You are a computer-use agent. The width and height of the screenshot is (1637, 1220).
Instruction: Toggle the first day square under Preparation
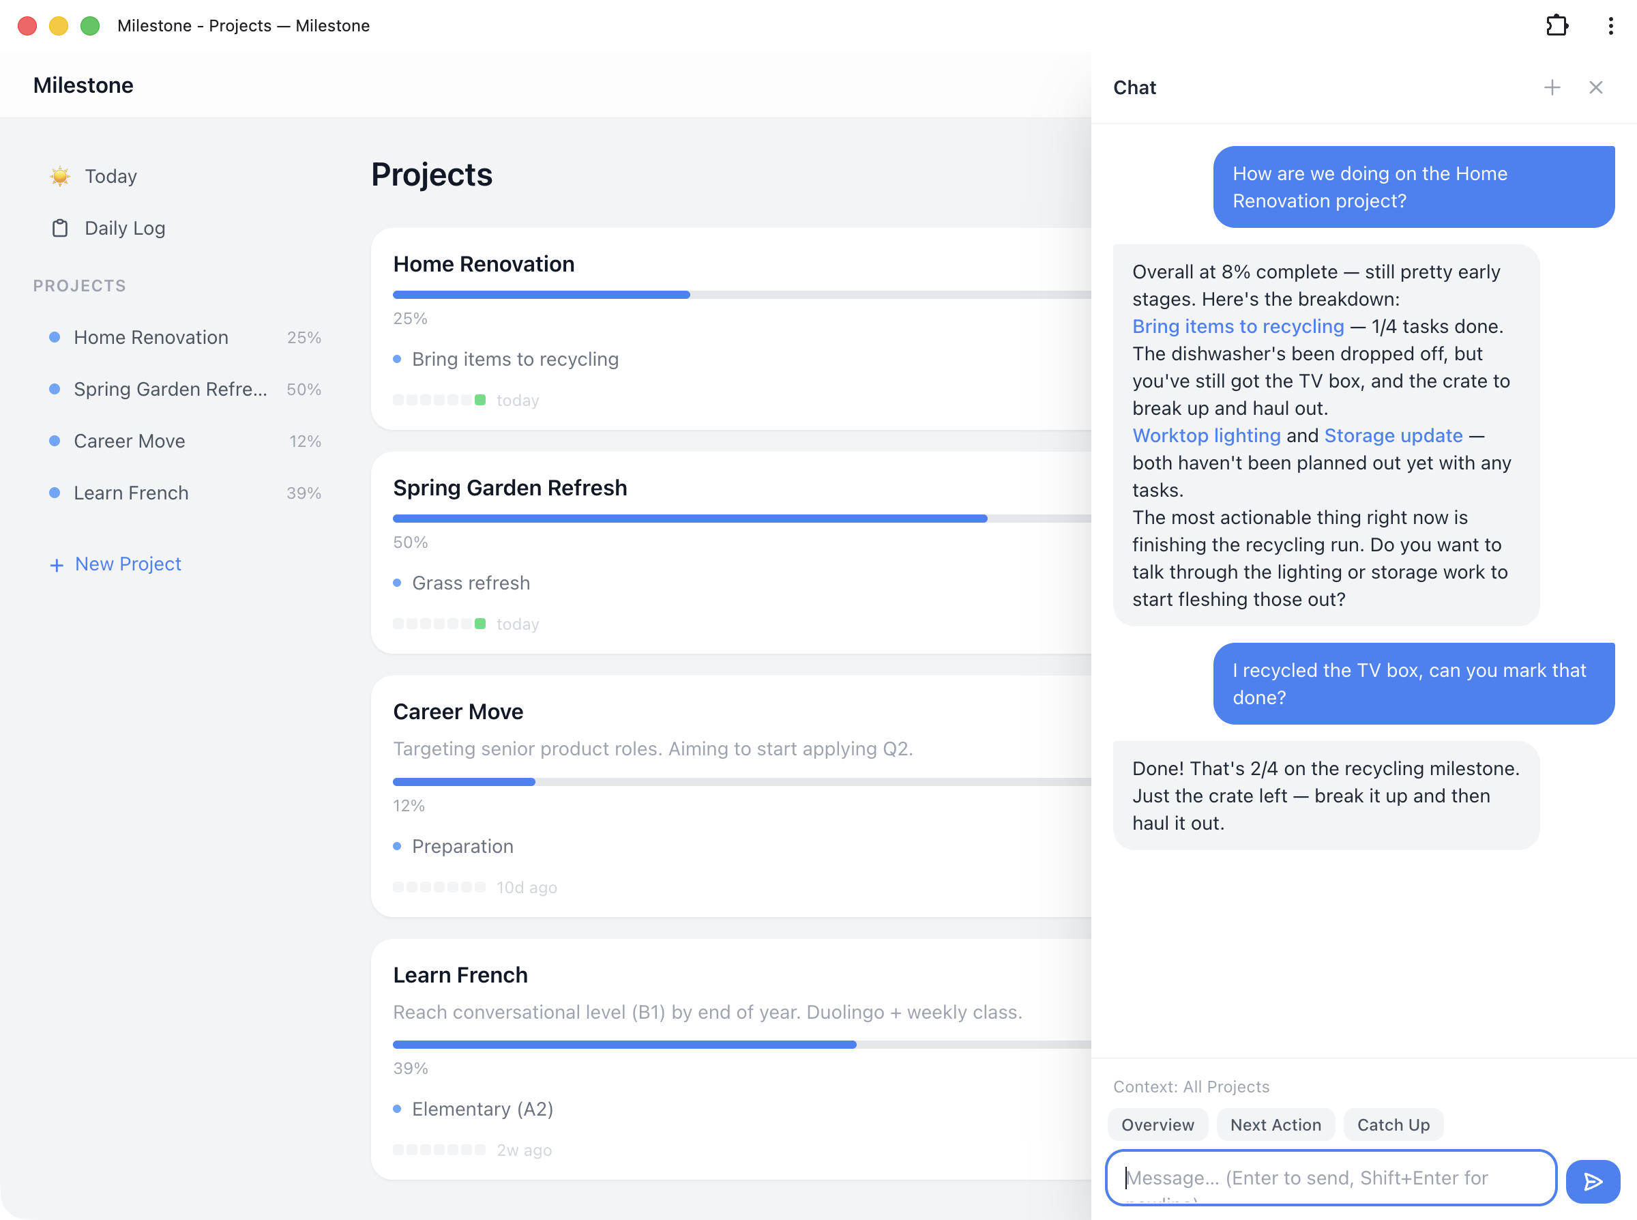(x=398, y=887)
